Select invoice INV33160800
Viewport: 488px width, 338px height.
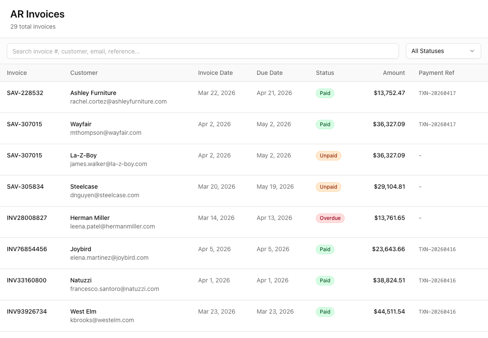(x=27, y=281)
